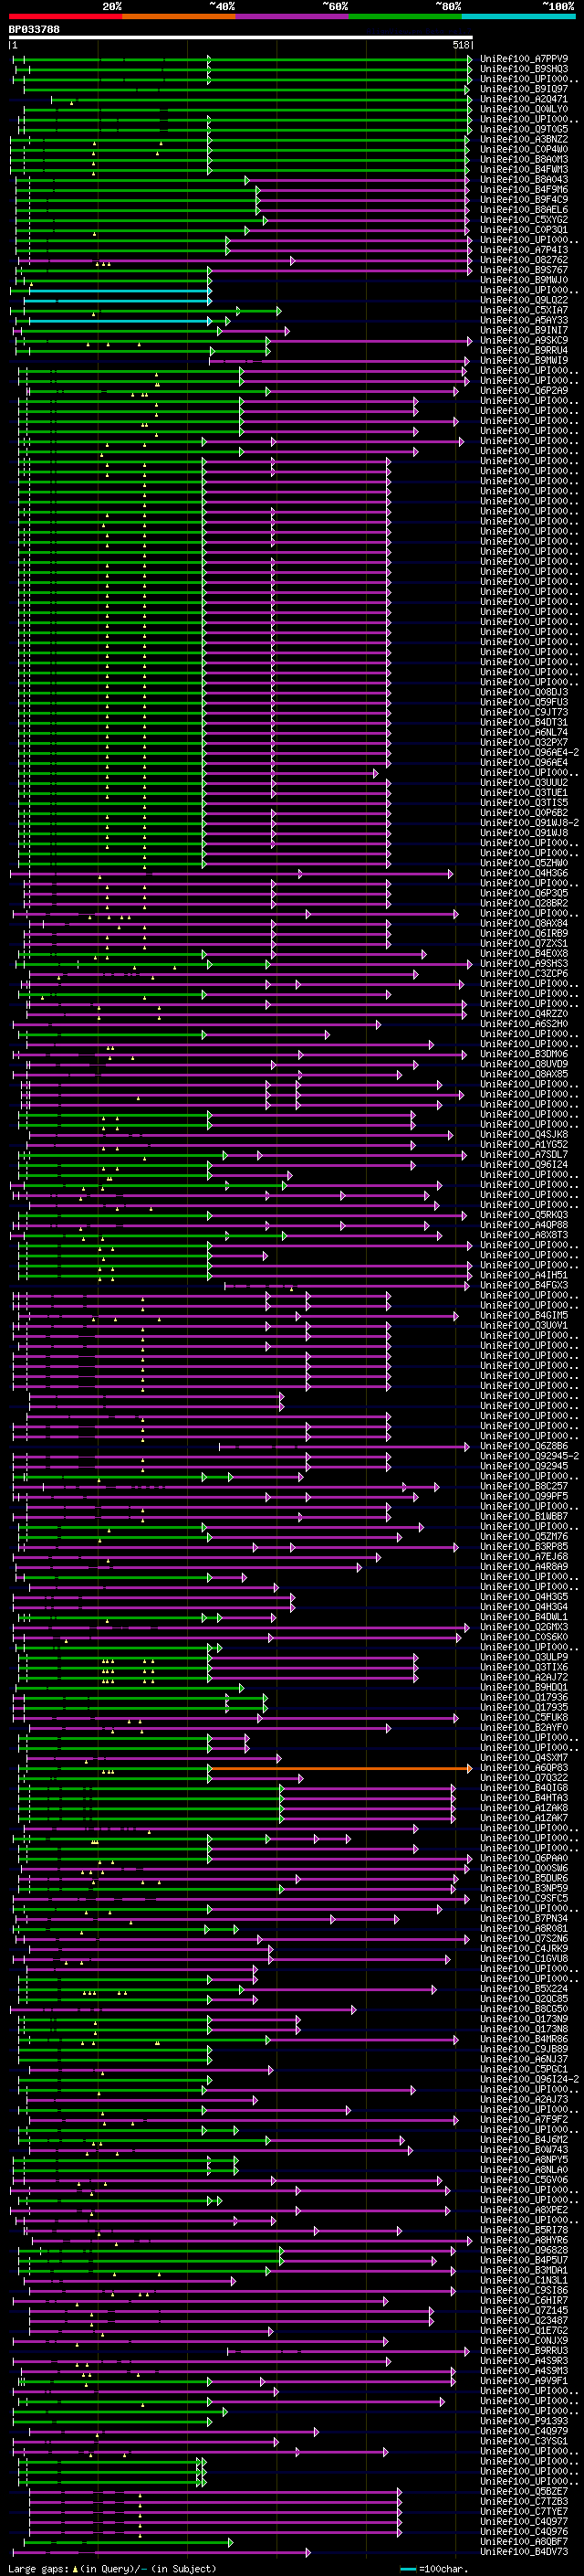Select label UniRef100_C0P3Q1
The width and height of the screenshot is (584, 2576).
(x=524, y=230)
